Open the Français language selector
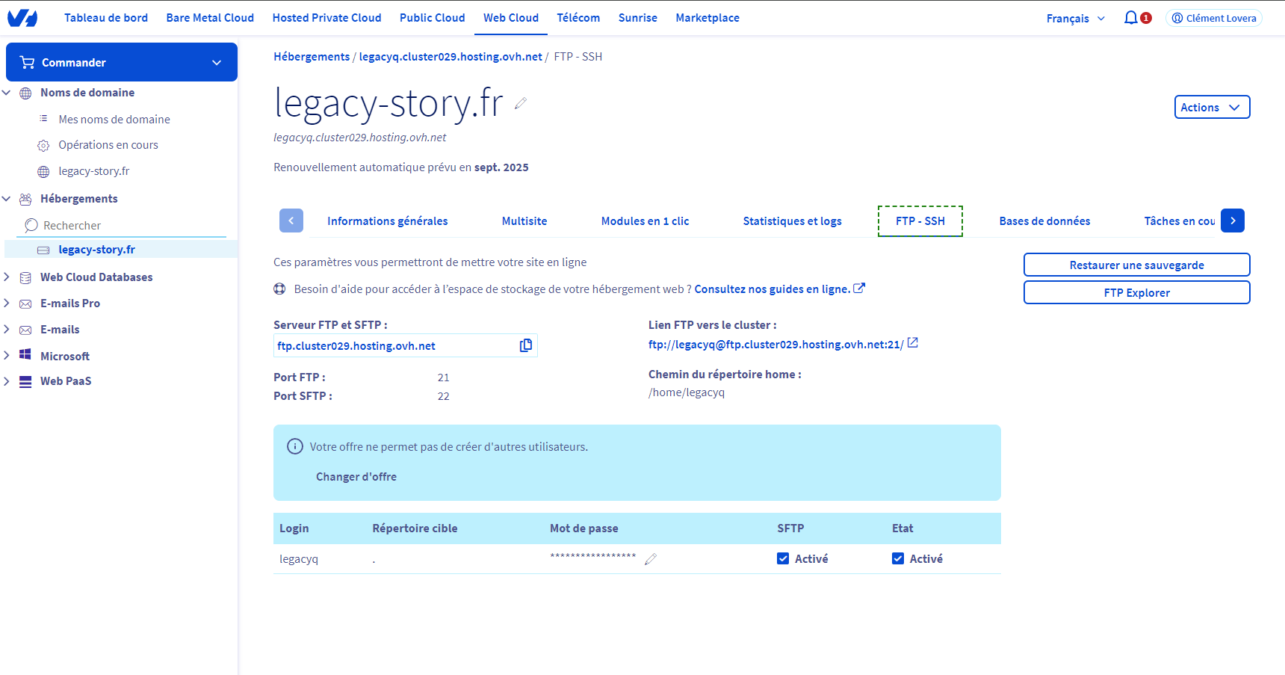 [x=1075, y=19]
